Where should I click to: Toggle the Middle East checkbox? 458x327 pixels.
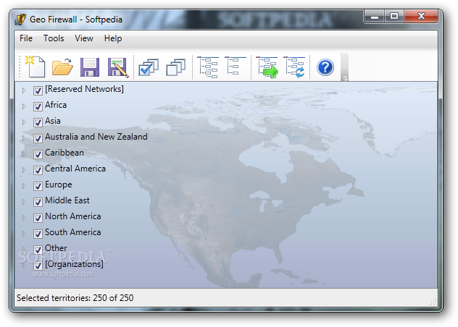pos(38,202)
